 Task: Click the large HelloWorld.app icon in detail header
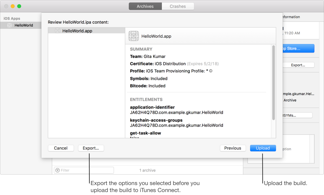134,36
